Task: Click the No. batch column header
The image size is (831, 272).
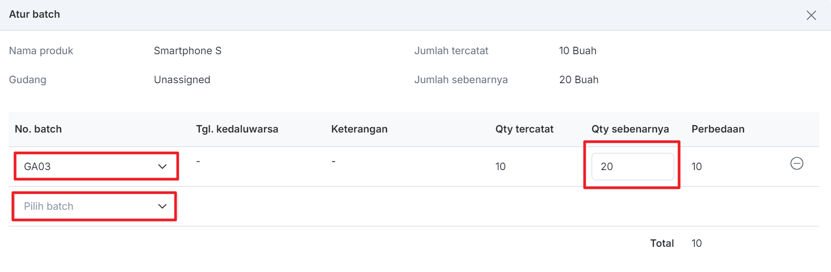Action: pyautogui.click(x=38, y=129)
